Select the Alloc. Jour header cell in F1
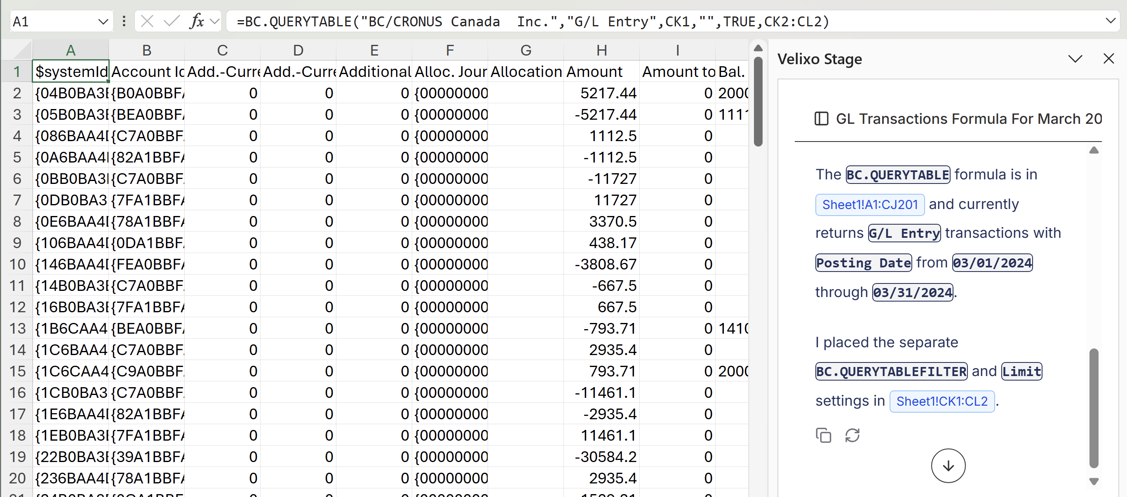Image resolution: width=1127 pixels, height=497 pixels. [x=450, y=71]
